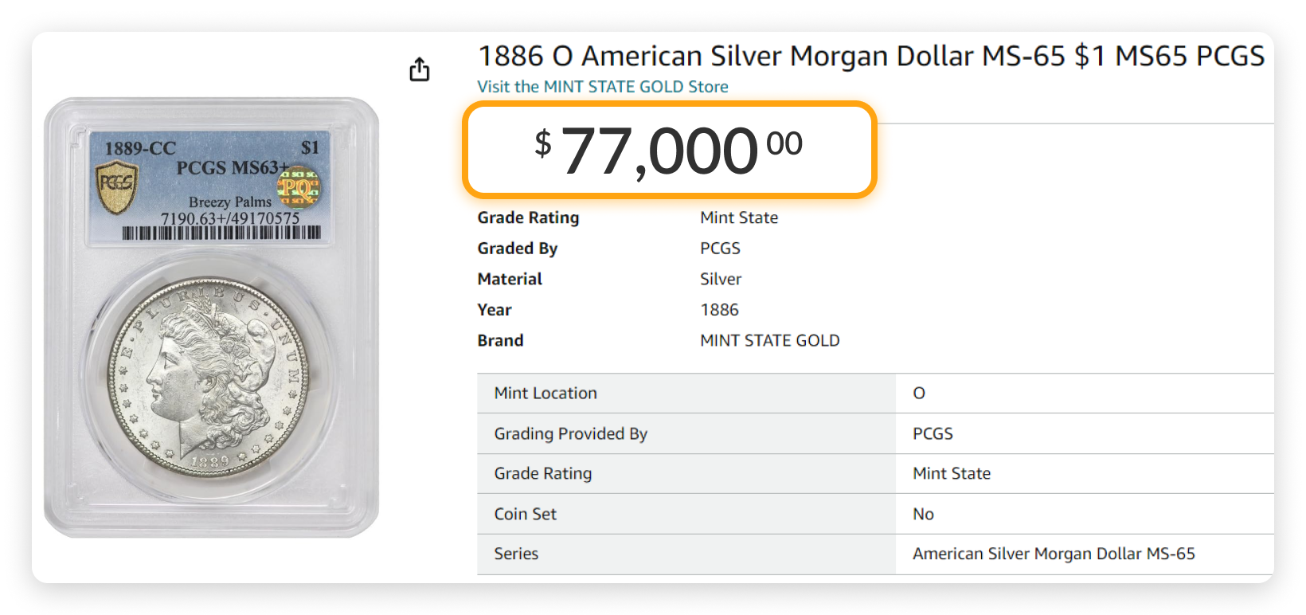Click the PCGS value next to Graded By

720,248
